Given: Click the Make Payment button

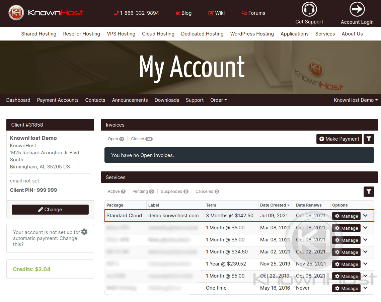Looking at the screenshot, I should coord(339,139).
